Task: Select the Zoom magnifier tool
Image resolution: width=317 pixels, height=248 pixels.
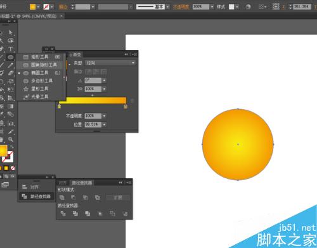Action: [x=10, y=140]
